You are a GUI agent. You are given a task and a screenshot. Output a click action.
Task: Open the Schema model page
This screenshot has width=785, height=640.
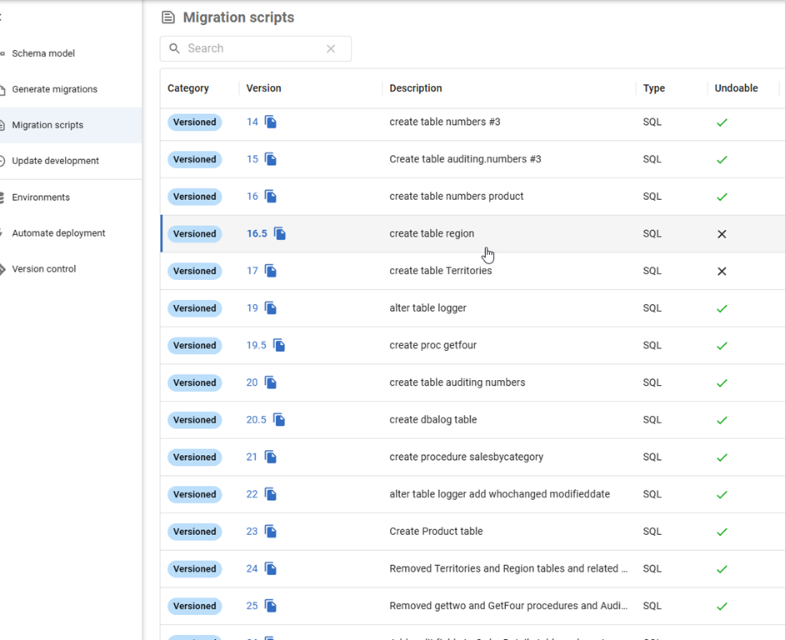(x=43, y=53)
